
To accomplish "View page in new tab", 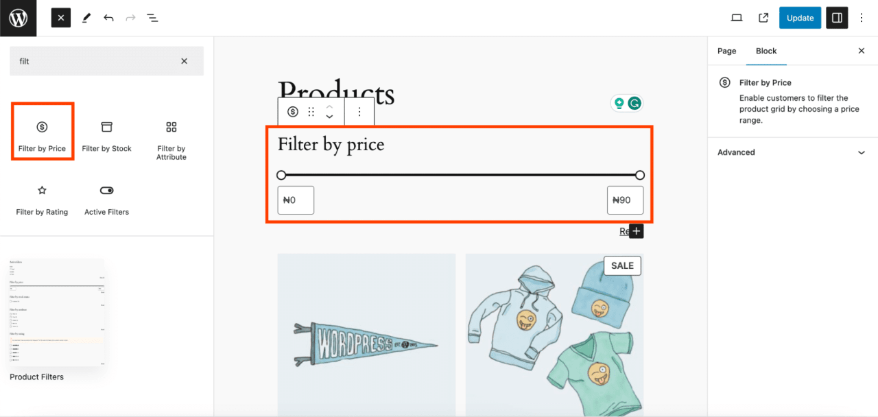I will 763,18.
